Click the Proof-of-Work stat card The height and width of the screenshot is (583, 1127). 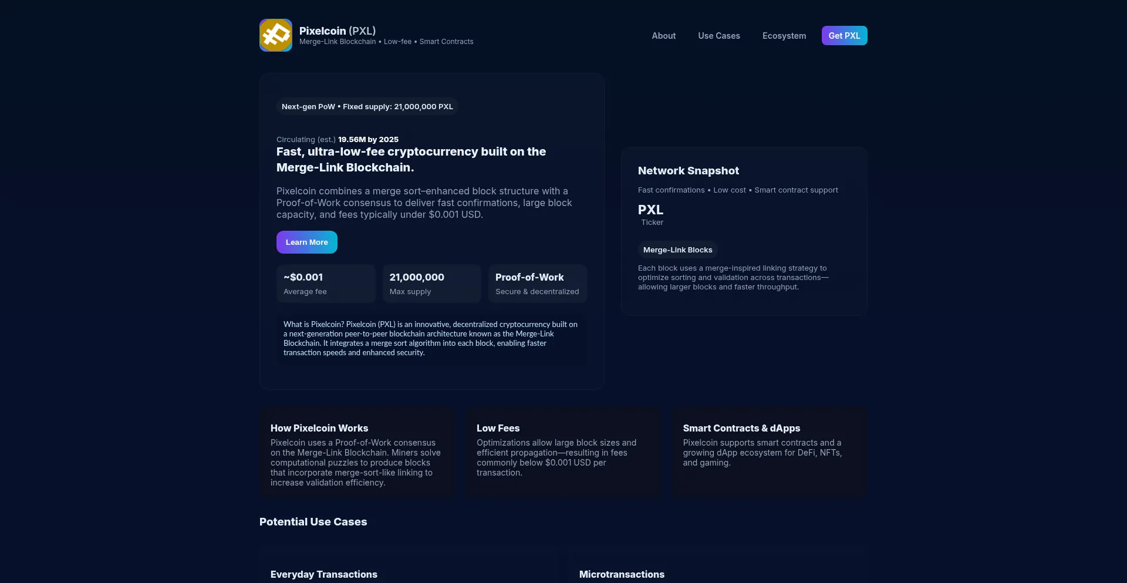tap(537, 284)
